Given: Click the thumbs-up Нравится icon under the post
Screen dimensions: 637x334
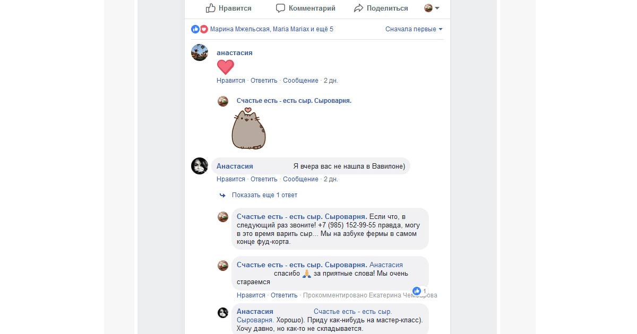Looking at the screenshot, I should [211, 8].
